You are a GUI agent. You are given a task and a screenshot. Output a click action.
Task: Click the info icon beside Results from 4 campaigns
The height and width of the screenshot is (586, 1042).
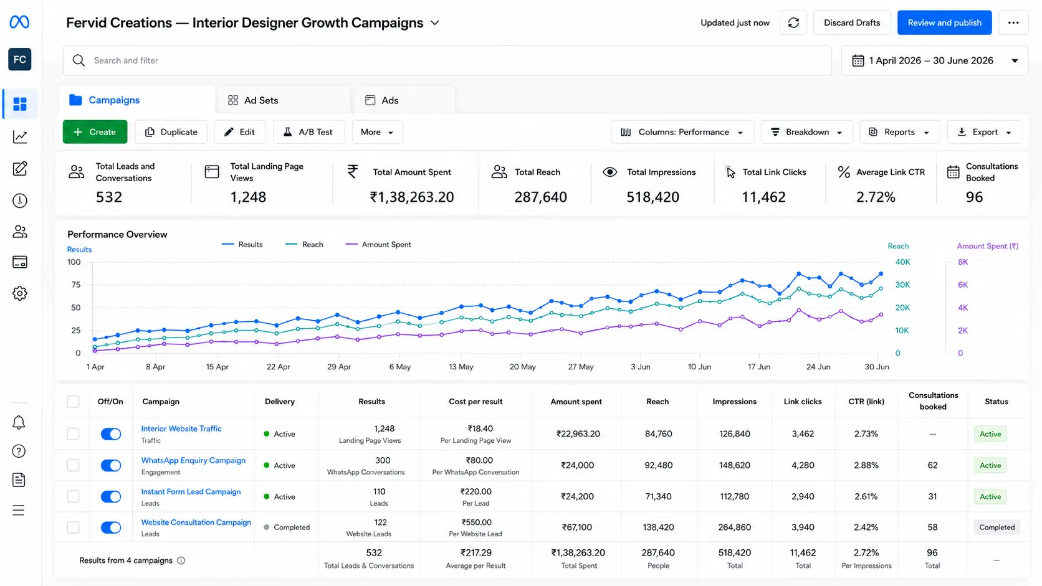click(181, 560)
